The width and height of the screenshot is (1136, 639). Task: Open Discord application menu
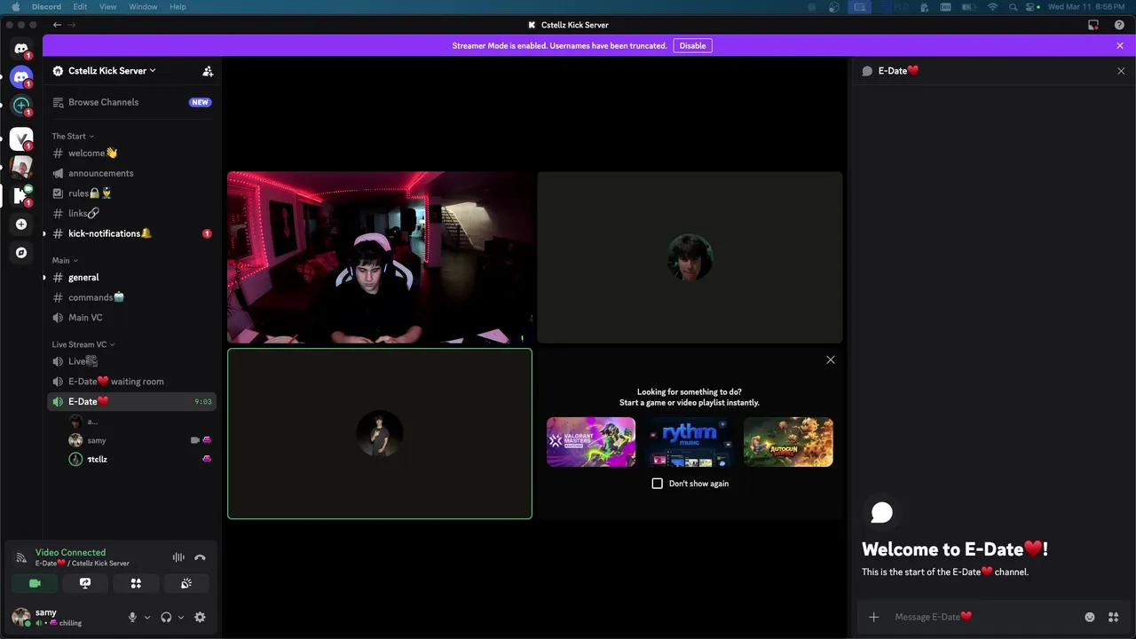coord(46,6)
